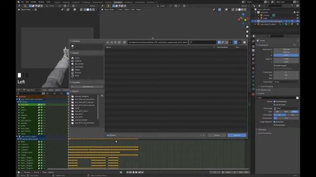The image size is (316, 177).
Task: Open display settings dropdown in file browser
Action: [x=231, y=42]
